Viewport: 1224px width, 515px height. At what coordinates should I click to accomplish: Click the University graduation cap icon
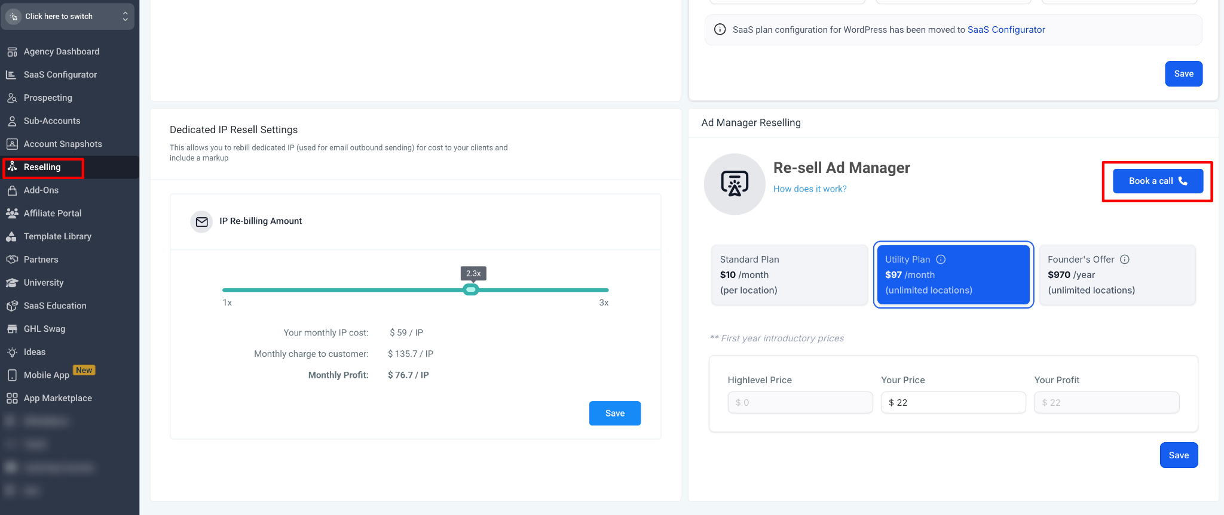[12, 283]
